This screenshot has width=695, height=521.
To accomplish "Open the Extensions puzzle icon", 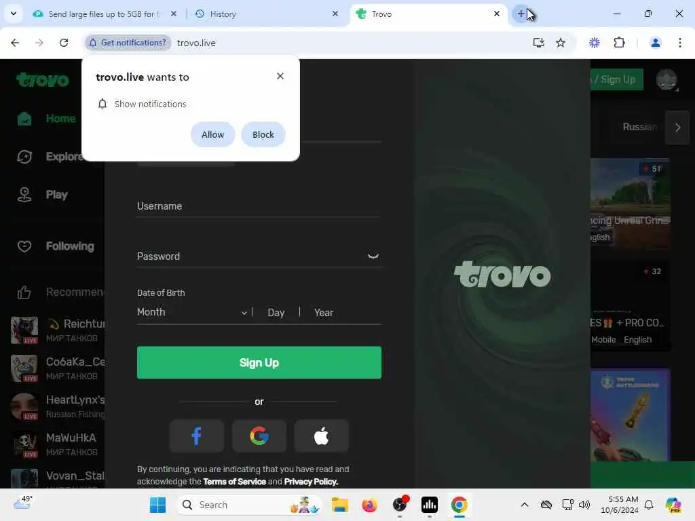I will [x=619, y=43].
